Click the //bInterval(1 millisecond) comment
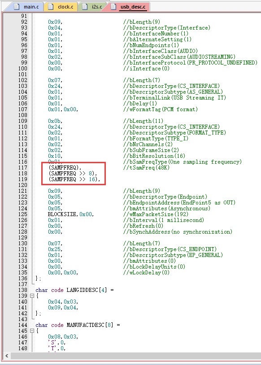 pyautogui.click(x=163, y=220)
